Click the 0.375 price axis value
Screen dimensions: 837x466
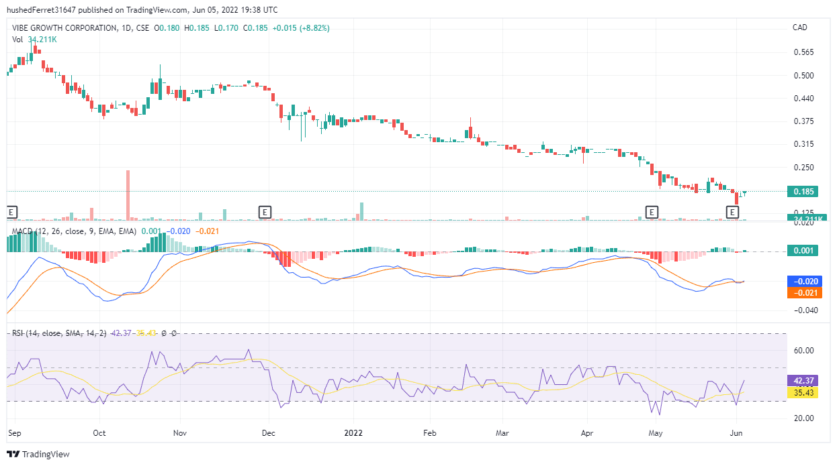click(803, 121)
